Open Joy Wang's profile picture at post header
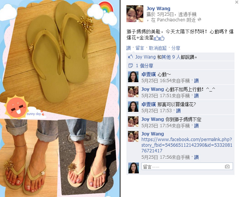This screenshot has width=239, height=197. 135,14
